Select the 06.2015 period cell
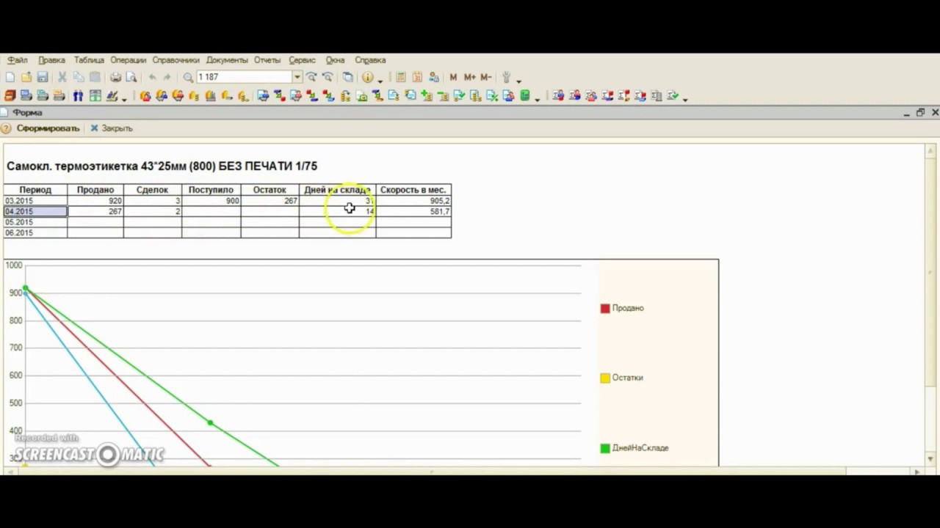 point(35,232)
